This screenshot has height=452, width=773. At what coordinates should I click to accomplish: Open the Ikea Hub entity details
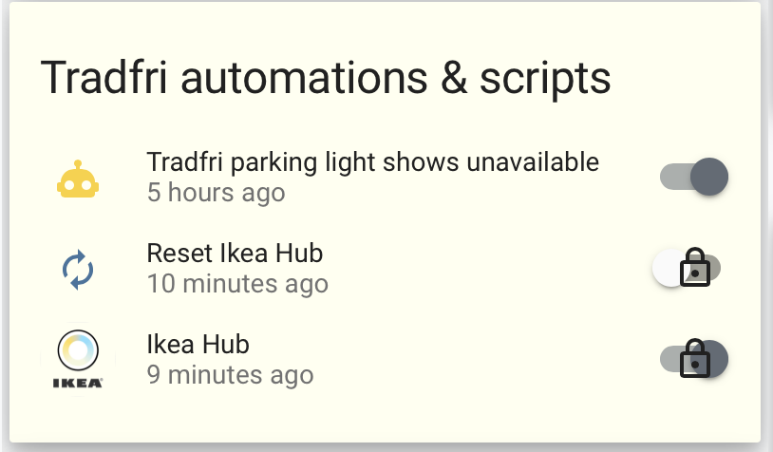198,344
